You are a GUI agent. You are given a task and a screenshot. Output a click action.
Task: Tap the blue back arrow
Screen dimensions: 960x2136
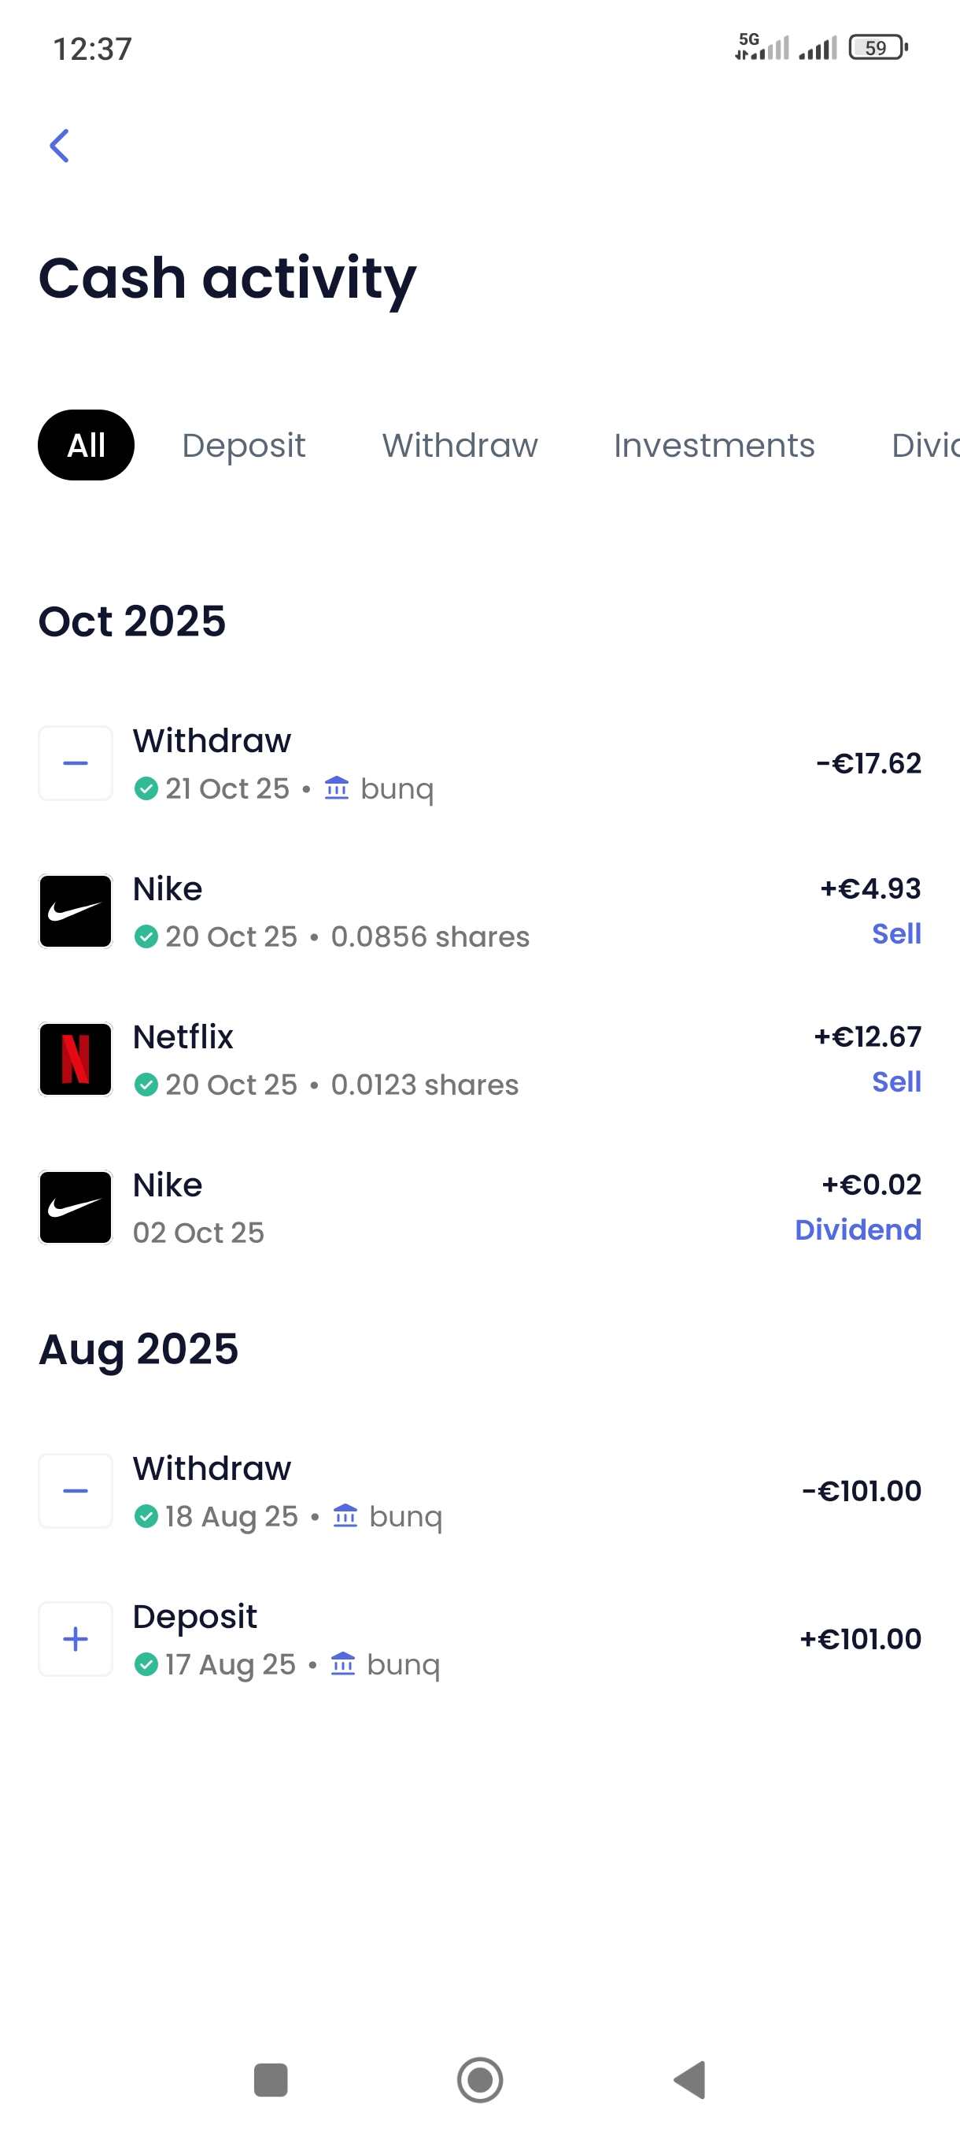tap(60, 146)
